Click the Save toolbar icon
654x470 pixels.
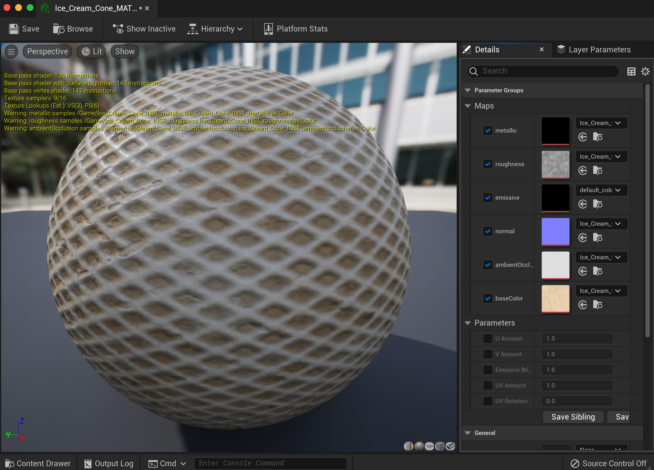[x=14, y=29]
